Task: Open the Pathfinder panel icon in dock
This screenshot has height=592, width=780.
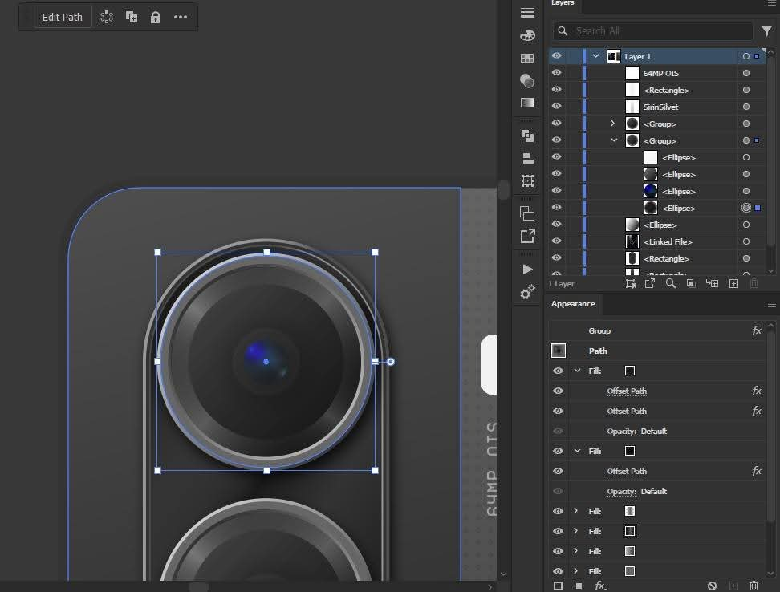Action: [527, 136]
